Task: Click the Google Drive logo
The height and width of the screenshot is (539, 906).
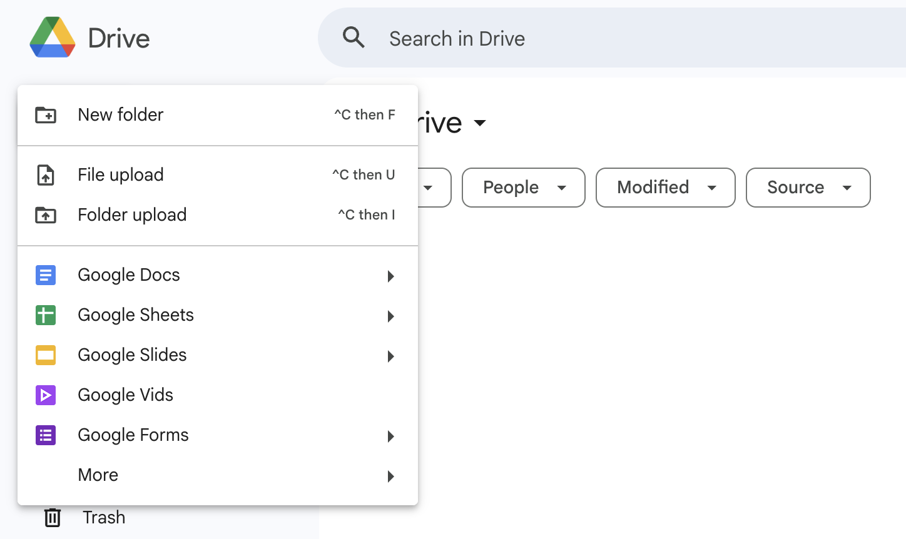Action: [x=53, y=38]
